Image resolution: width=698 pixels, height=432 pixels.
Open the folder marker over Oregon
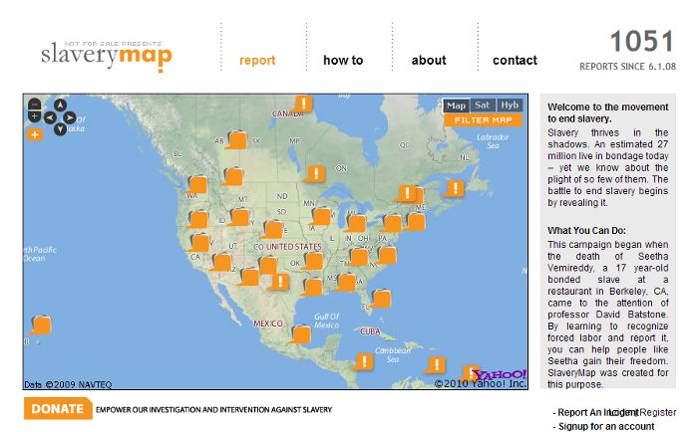point(197,219)
